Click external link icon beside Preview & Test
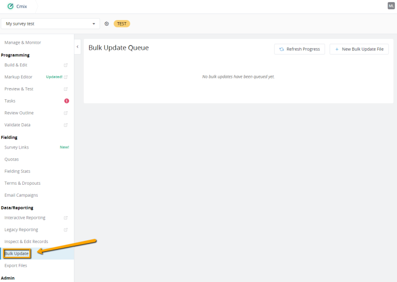Image resolution: width=397 pixels, height=282 pixels. pos(66,89)
